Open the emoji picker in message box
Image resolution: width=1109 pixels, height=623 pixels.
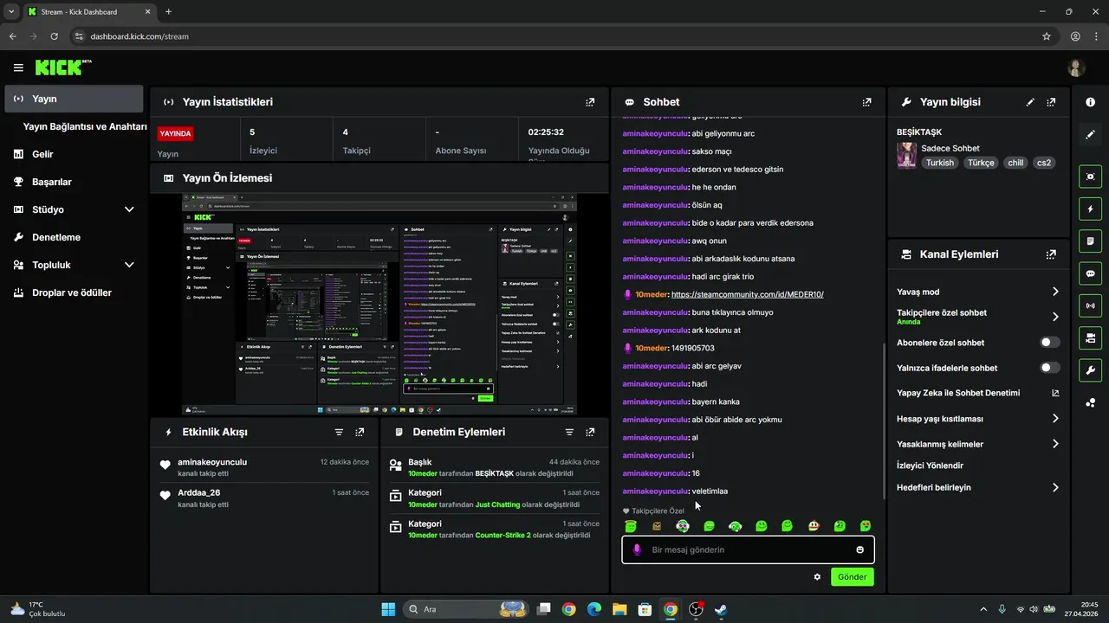[859, 549]
